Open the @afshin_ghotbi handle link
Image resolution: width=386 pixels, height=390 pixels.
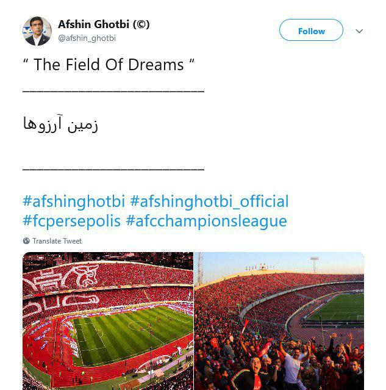[x=87, y=38]
